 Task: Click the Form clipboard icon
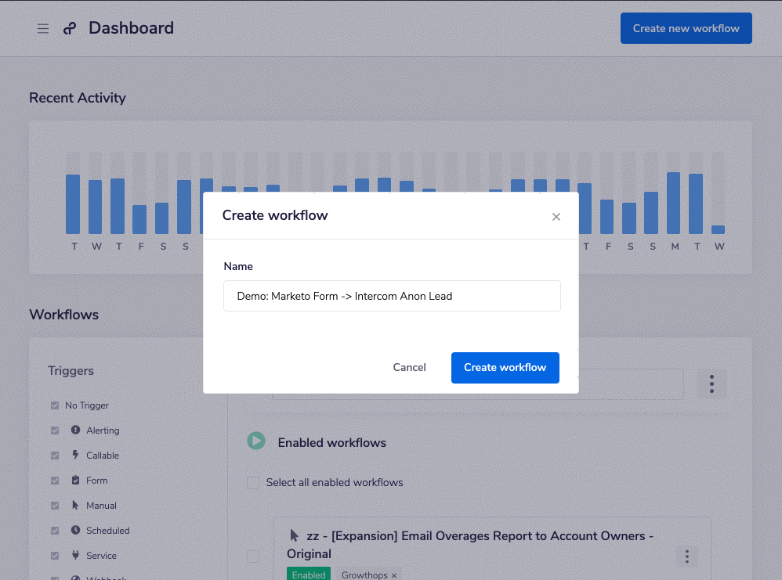tap(75, 480)
